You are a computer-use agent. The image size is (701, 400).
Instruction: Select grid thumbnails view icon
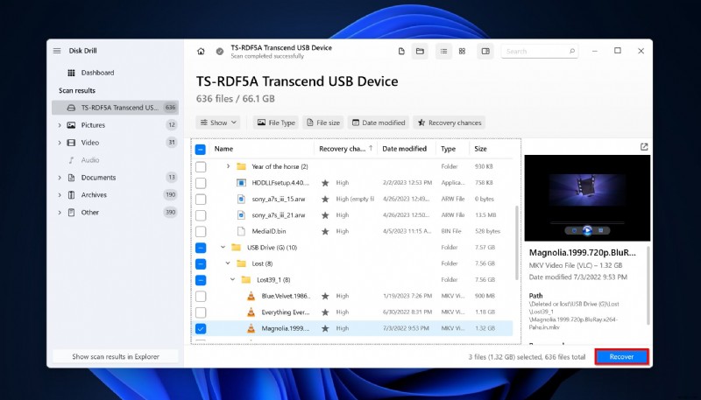(x=463, y=52)
